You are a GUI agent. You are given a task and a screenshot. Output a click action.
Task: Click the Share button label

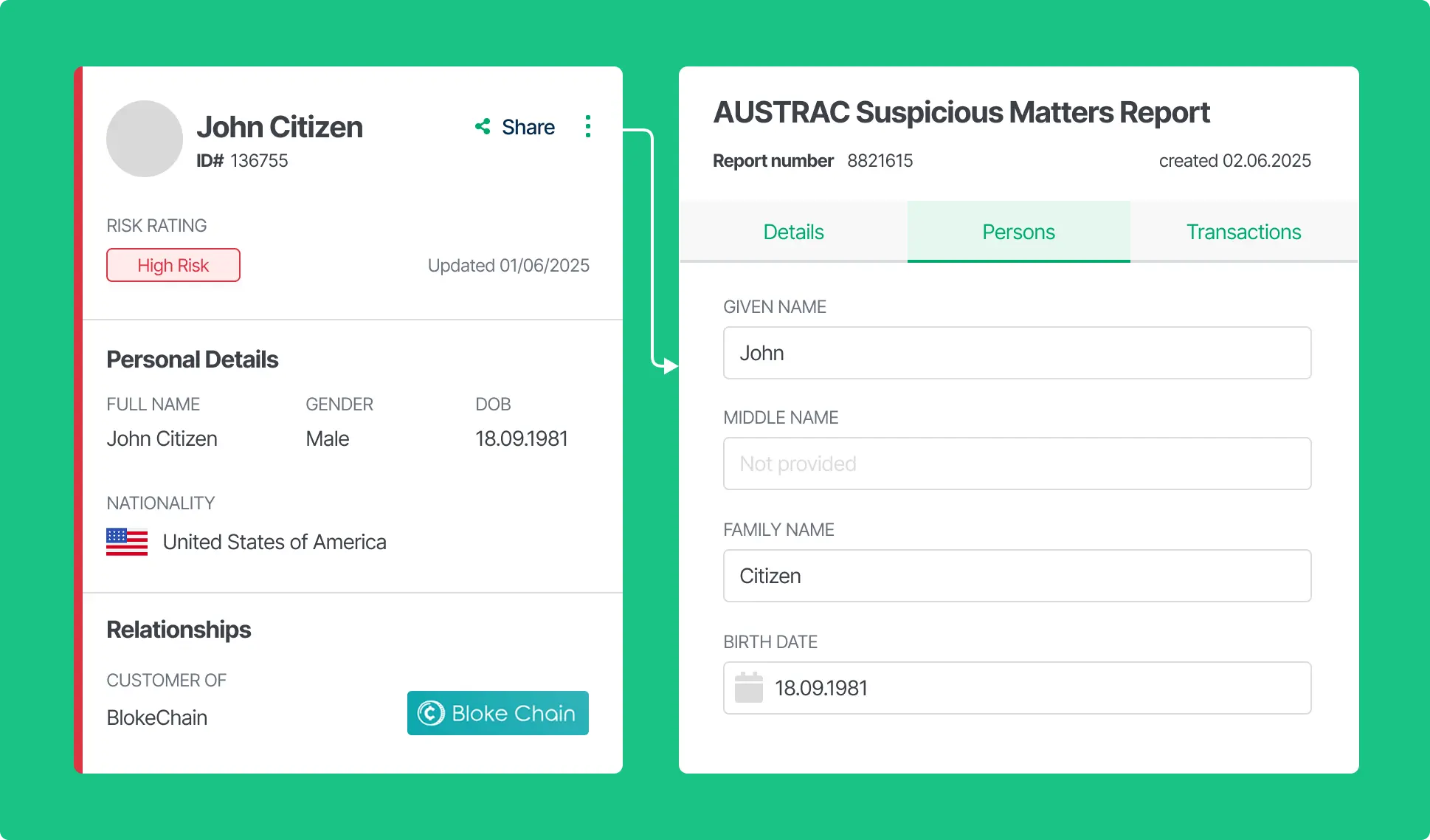point(528,126)
